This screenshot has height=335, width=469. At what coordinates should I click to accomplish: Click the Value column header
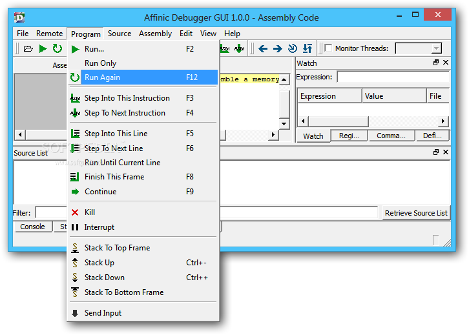pos(394,96)
